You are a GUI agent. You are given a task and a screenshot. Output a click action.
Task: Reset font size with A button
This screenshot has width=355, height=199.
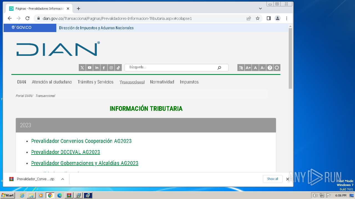pyautogui.click(x=255, y=68)
